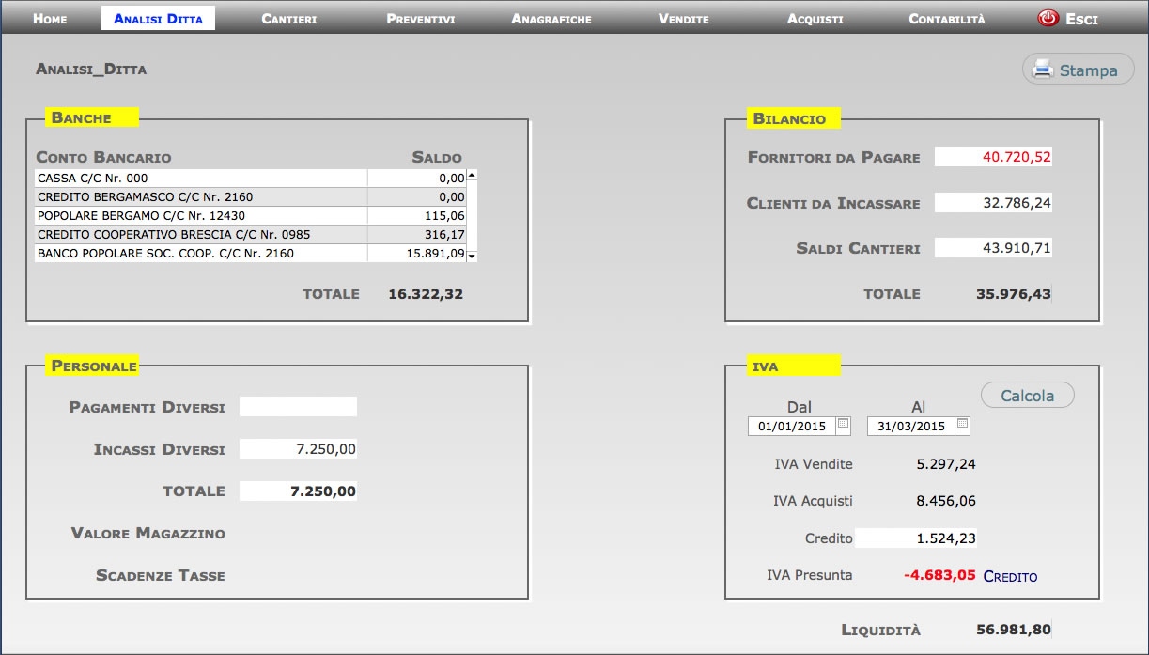Click the printer icon in Stampa button

tap(1043, 70)
